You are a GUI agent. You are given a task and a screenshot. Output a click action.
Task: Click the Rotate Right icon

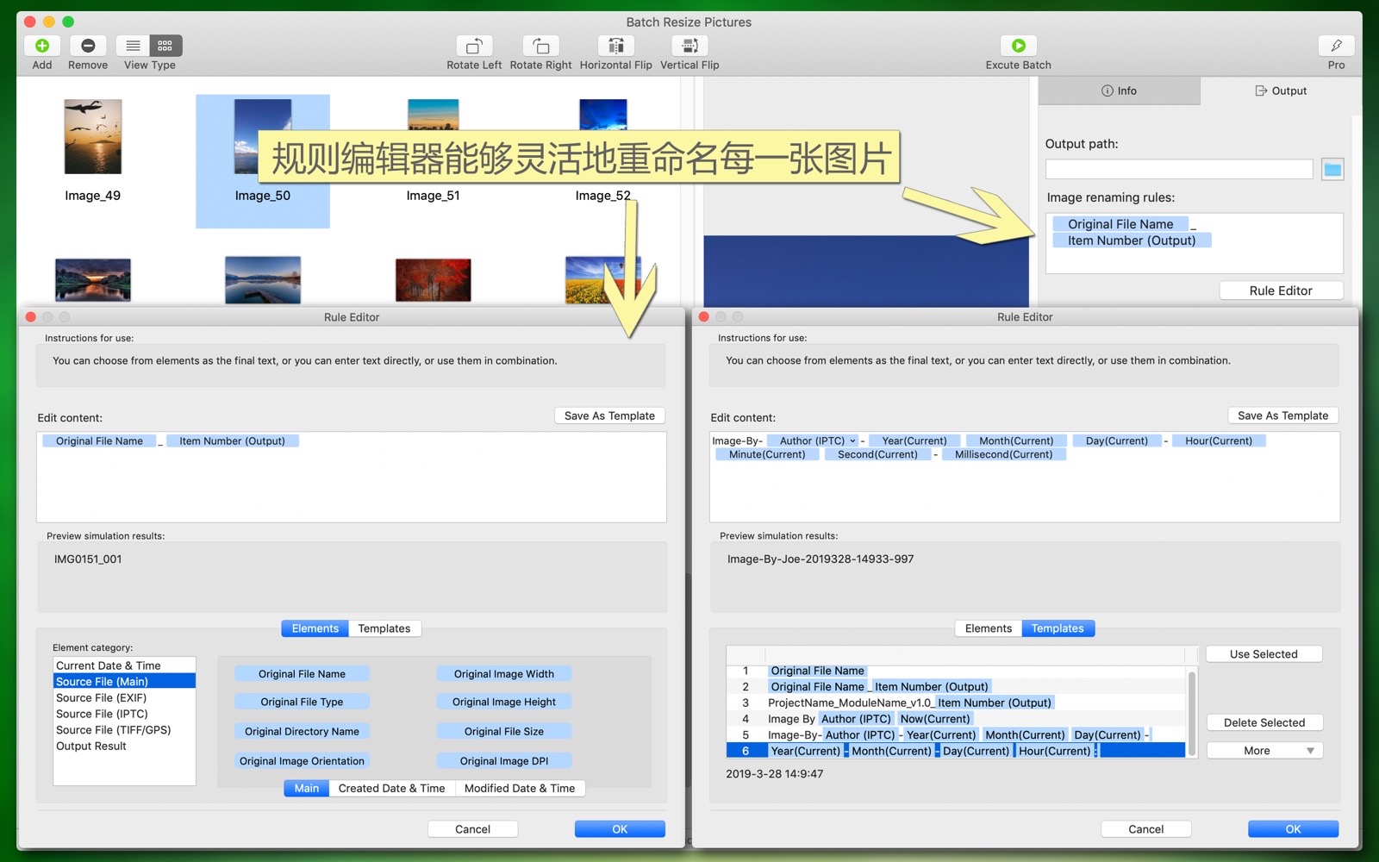tap(540, 46)
